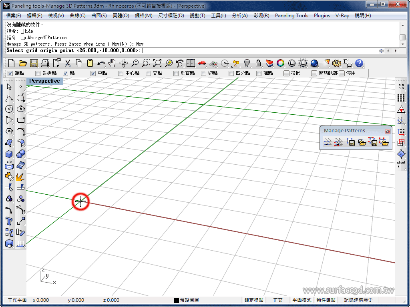Image resolution: width=410 pixels, height=307 pixels.
Task: Click the padlock Lock objects icon
Action: (x=258, y=63)
